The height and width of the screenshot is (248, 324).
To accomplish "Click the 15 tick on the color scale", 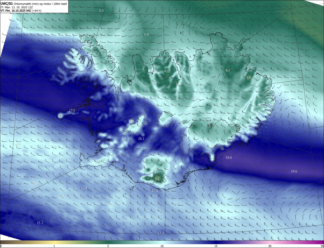I will tap(216, 246).
